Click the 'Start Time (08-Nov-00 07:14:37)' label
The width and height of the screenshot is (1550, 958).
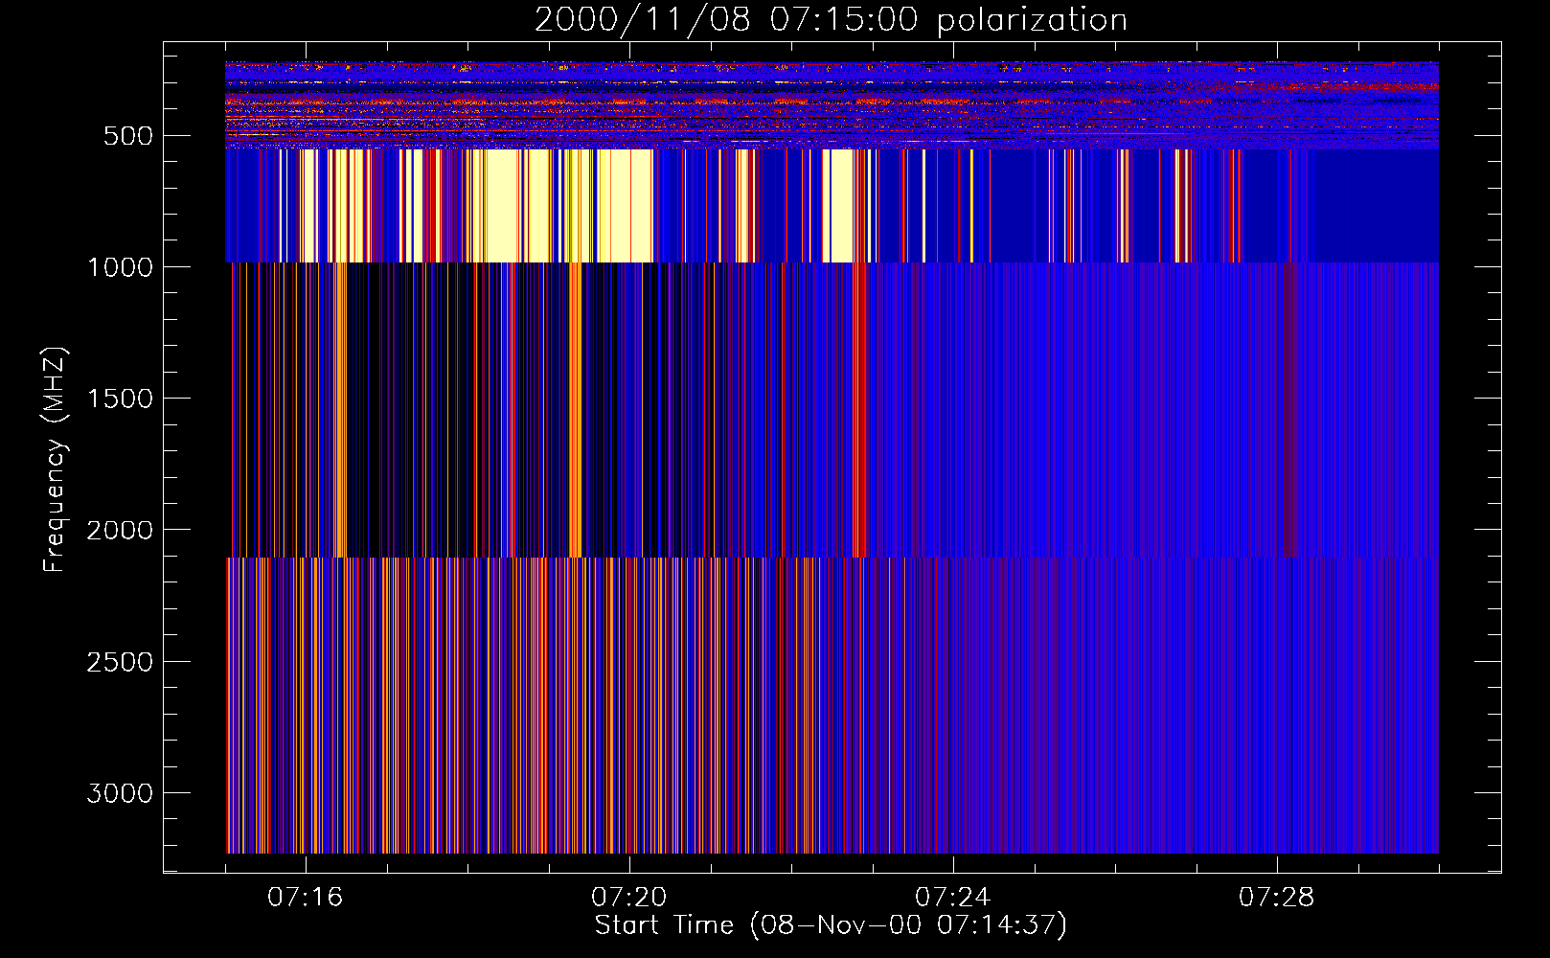tap(831, 925)
